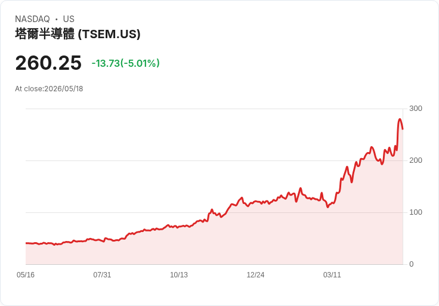
Task: Click the At close 2026/05/18 date text
Action: click(49, 89)
